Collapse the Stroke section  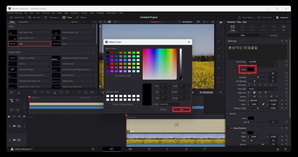click(228, 113)
